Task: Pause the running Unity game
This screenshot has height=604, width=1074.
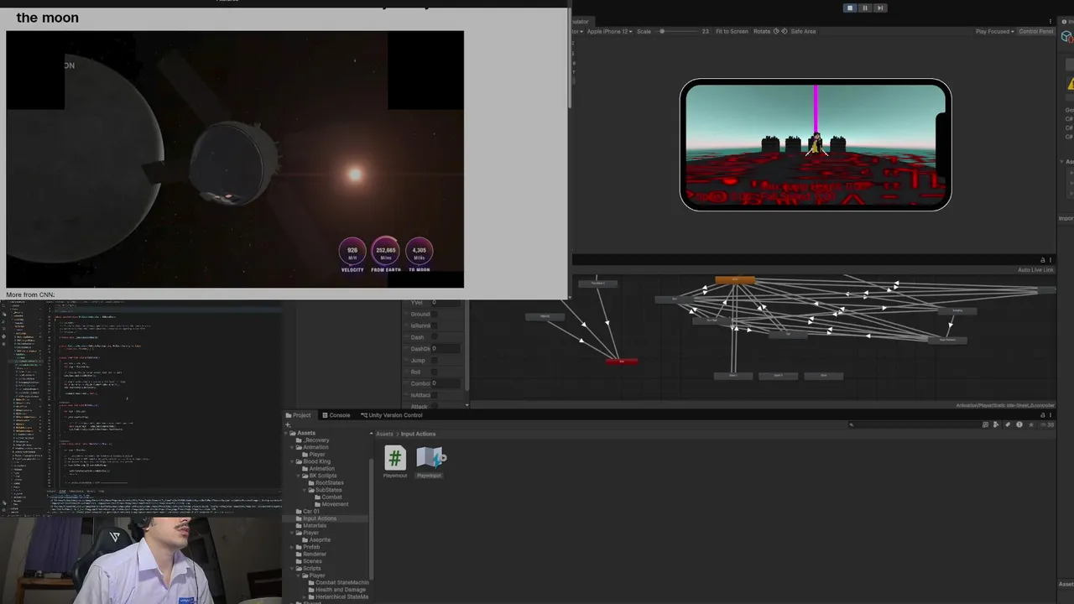Action: [x=865, y=8]
